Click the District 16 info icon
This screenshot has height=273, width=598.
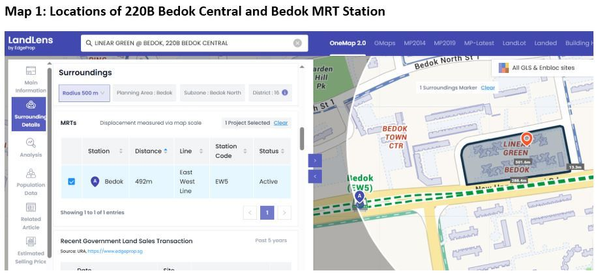[284, 92]
